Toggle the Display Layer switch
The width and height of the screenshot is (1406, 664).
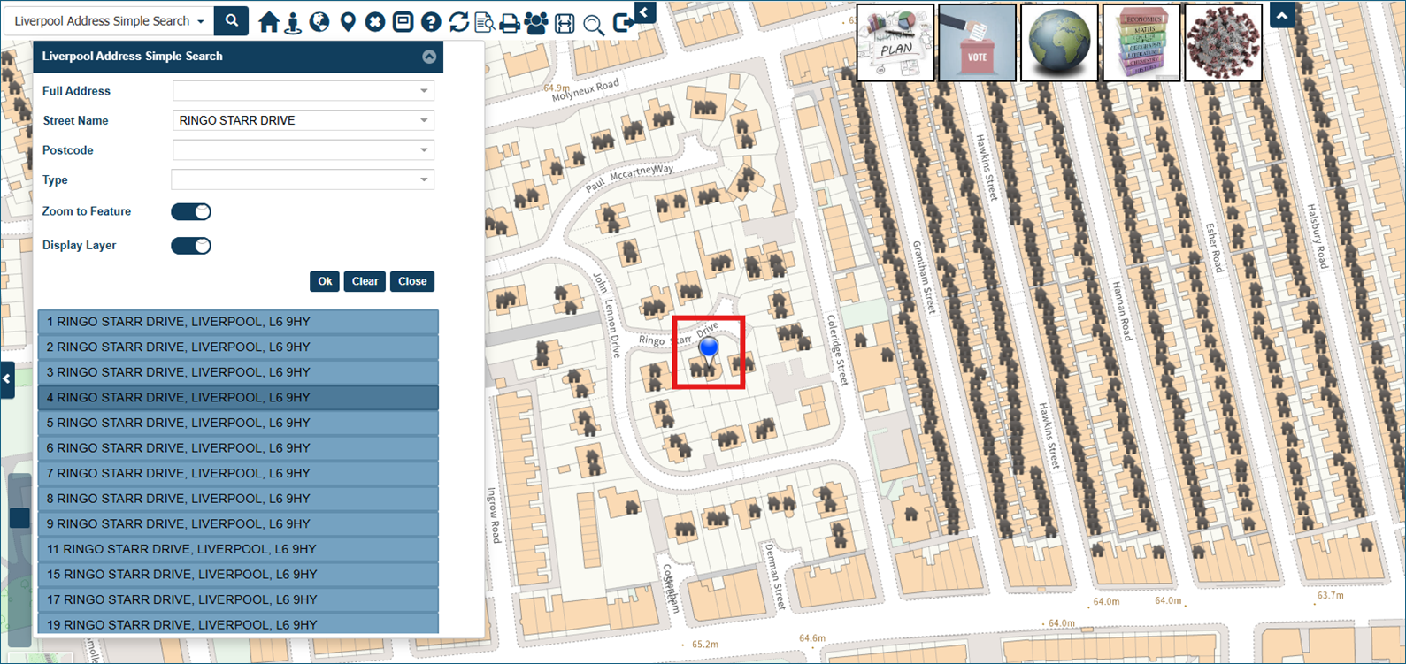point(191,246)
